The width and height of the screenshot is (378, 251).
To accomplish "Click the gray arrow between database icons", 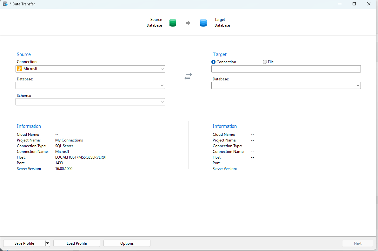I will (x=188, y=23).
